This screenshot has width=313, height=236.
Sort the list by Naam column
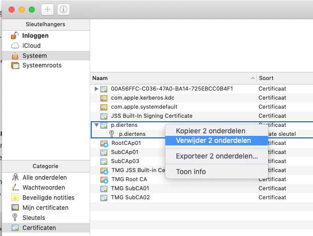click(x=171, y=78)
